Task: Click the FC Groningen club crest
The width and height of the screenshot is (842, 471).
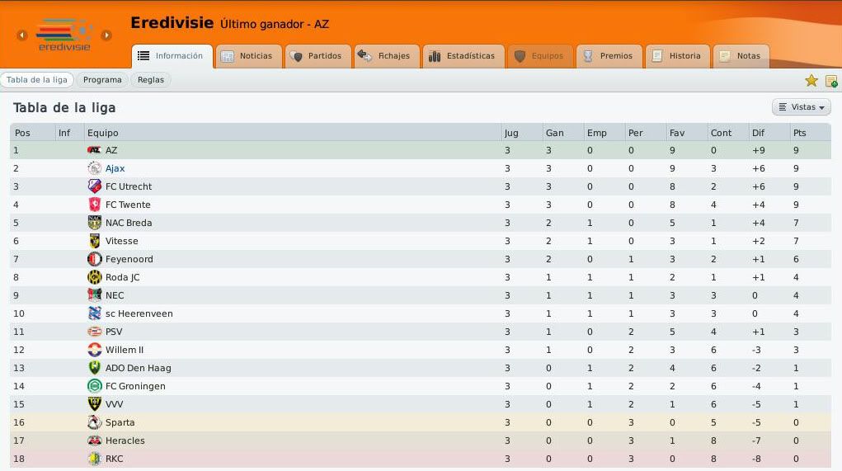Action: click(x=95, y=386)
